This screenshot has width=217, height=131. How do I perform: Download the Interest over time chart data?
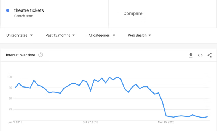coord(191,55)
